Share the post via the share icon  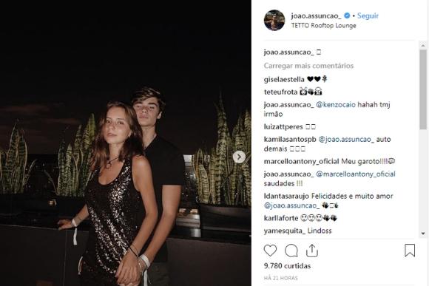click(x=312, y=251)
